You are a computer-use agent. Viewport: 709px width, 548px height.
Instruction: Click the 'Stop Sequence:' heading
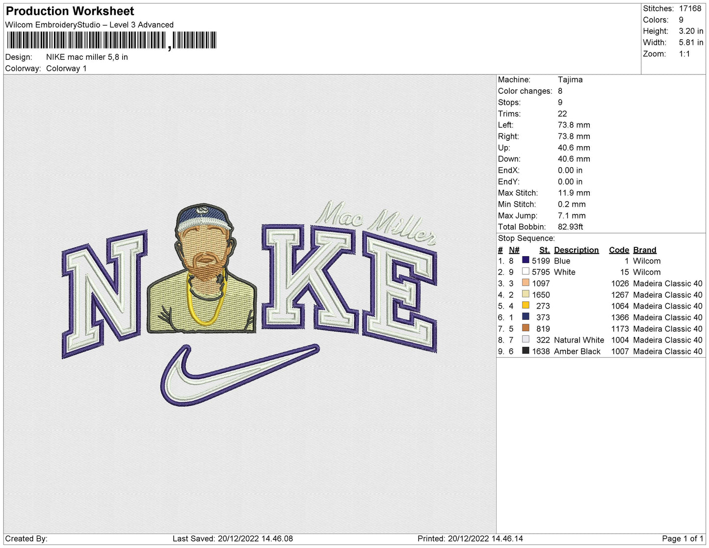pyautogui.click(x=526, y=238)
